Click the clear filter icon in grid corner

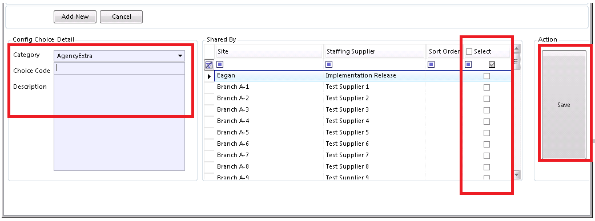(208, 65)
